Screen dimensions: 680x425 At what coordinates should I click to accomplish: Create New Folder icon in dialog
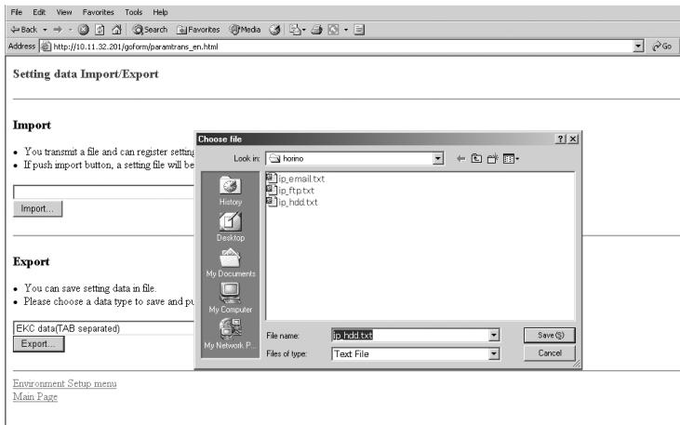coord(492,159)
